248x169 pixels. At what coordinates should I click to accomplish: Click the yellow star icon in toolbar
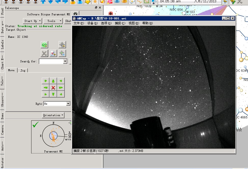[x=87, y=2]
